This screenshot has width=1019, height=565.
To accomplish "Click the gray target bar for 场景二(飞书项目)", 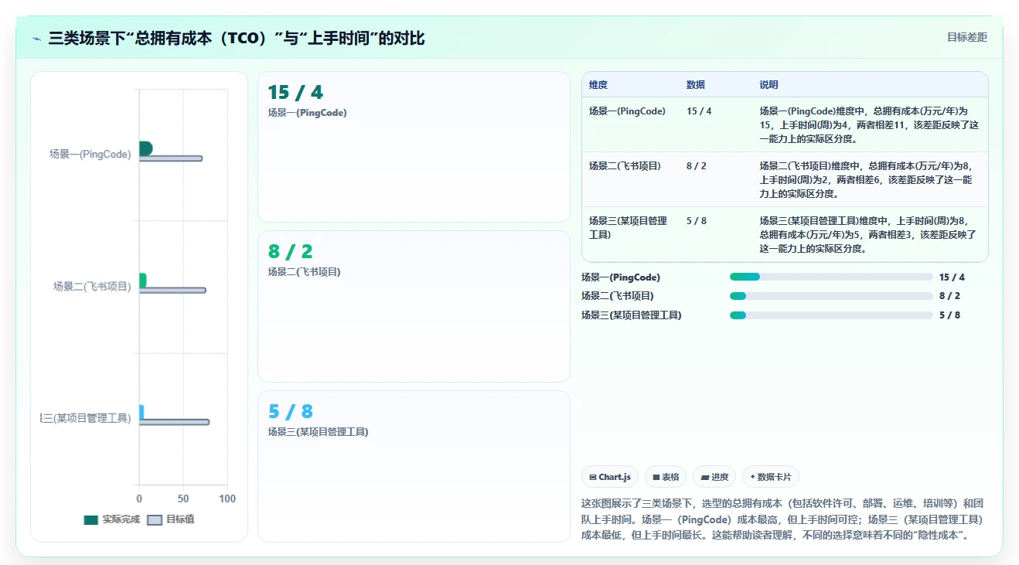I will coord(172,290).
